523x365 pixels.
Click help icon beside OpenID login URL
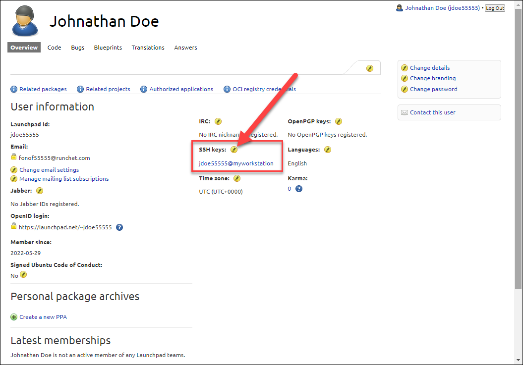119,227
